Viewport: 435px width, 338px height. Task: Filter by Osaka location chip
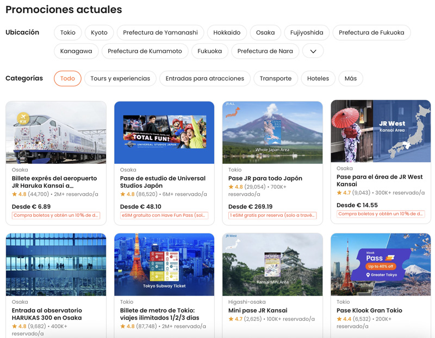point(265,33)
